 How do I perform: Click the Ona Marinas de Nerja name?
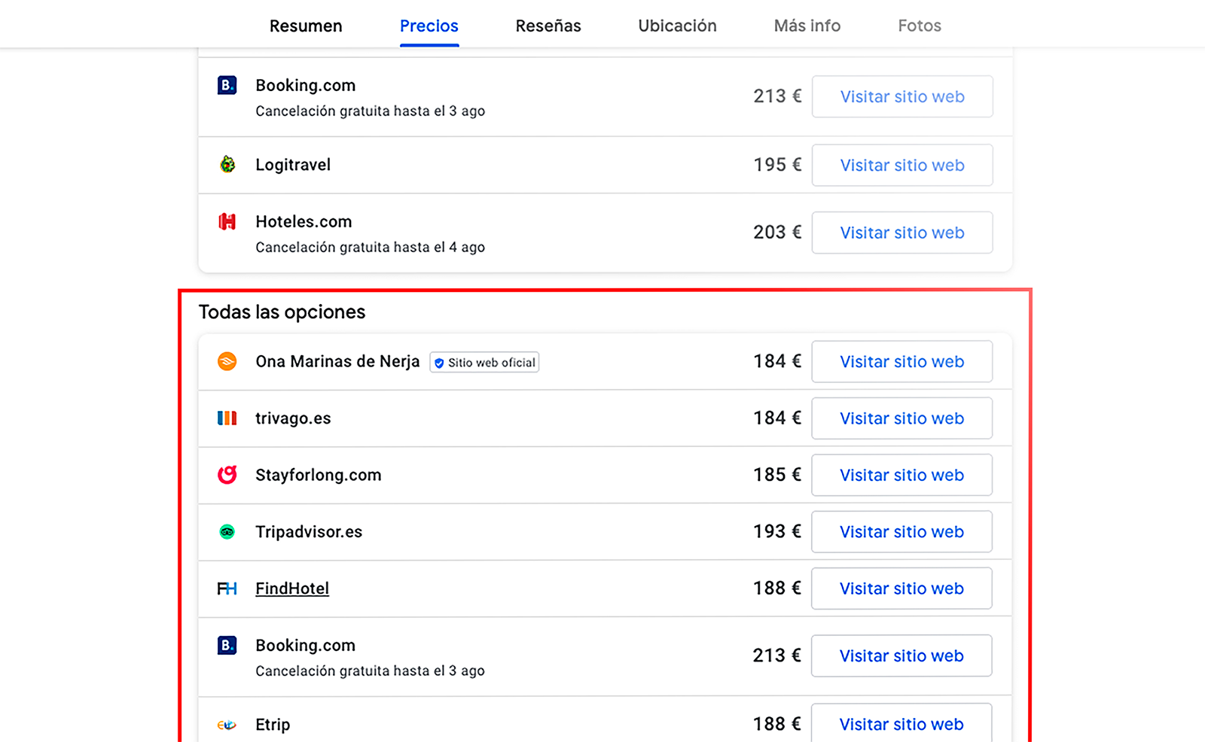[337, 361]
